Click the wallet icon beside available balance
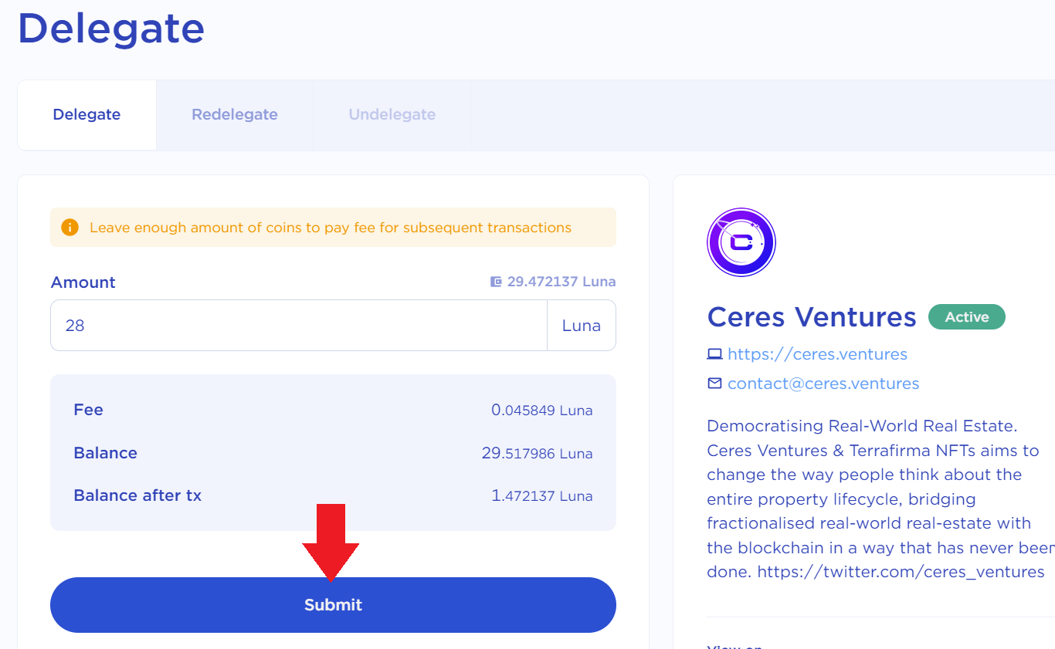The height and width of the screenshot is (649, 1055). click(x=497, y=282)
